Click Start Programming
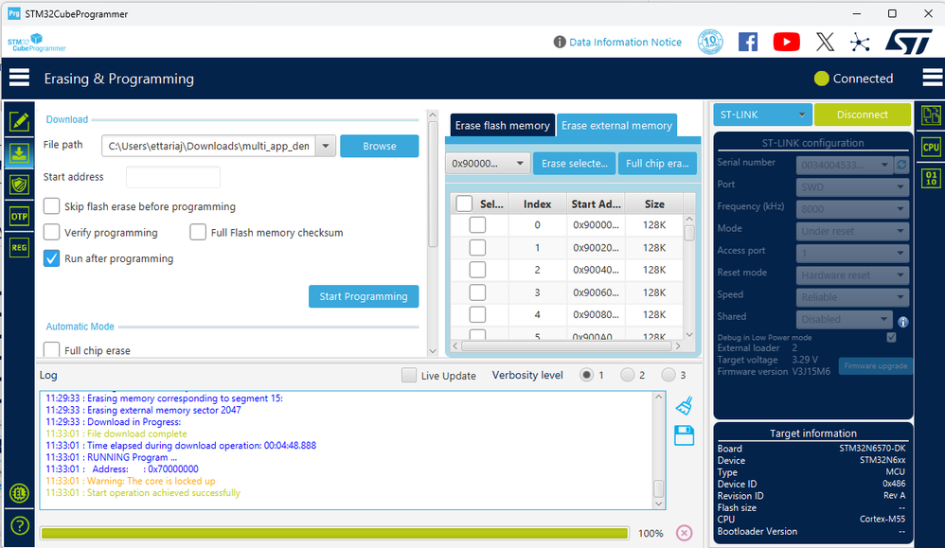This screenshot has height=548, width=945. [x=364, y=296]
